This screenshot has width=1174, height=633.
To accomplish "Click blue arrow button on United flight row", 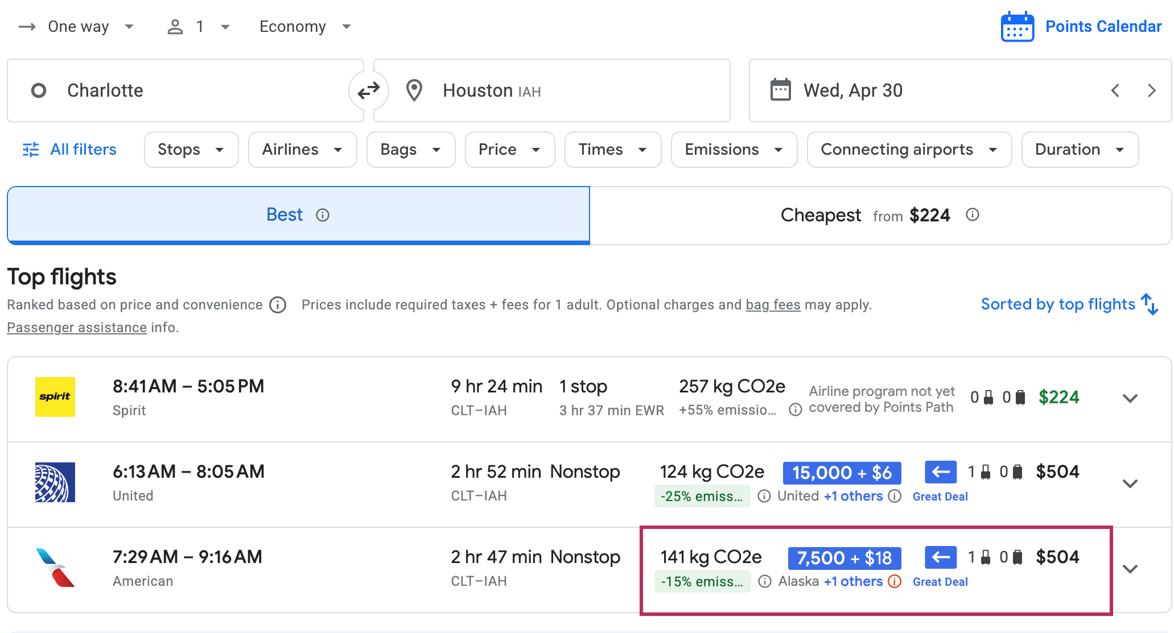I will [940, 472].
